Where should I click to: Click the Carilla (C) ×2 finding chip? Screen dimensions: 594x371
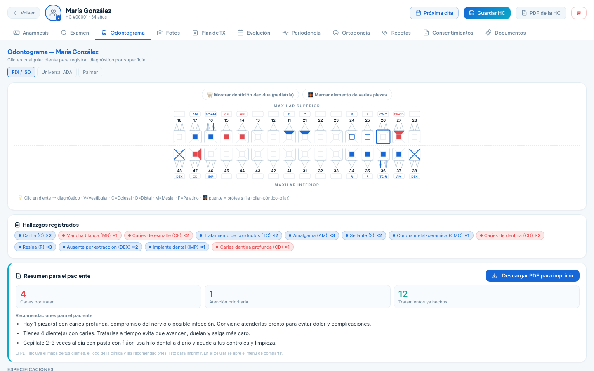pyautogui.click(x=35, y=235)
